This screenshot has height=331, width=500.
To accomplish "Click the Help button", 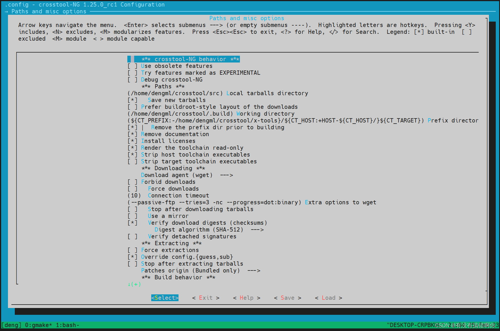I will 247,298.
